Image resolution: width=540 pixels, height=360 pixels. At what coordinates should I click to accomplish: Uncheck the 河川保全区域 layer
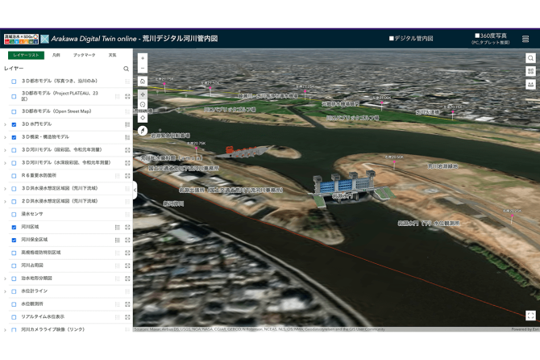pyautogui.click(x=14, y=240)
